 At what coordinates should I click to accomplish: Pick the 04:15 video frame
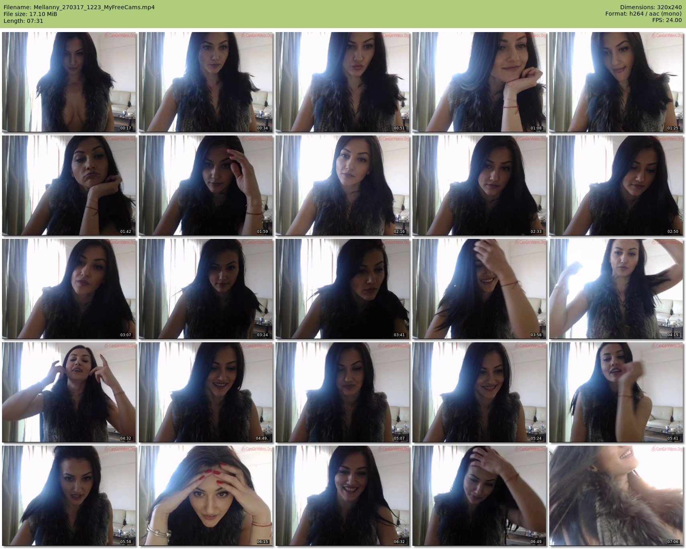pos(616,289)
